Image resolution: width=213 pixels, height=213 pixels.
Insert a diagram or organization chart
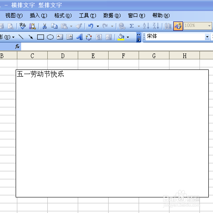pos(89,37)
